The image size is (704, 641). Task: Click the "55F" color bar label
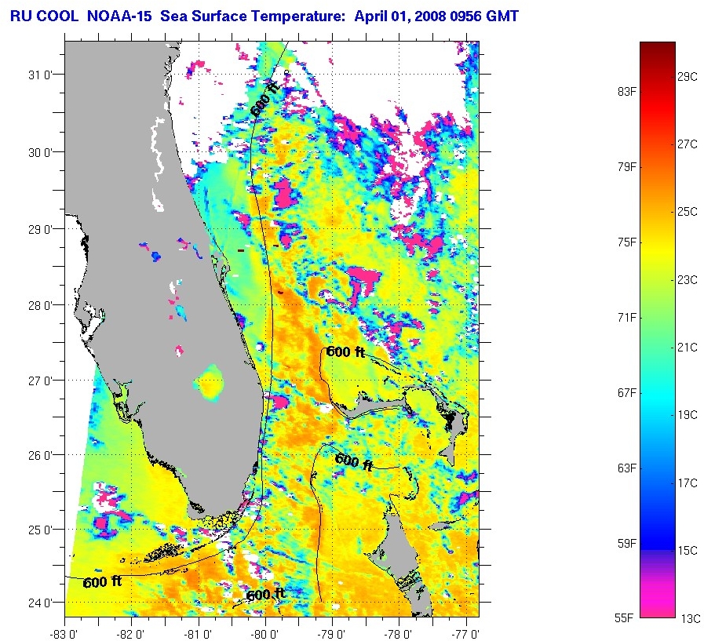[x=624, y=618]
